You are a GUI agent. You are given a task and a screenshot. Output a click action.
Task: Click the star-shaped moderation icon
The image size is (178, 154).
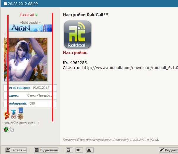[x=79, y=150]
